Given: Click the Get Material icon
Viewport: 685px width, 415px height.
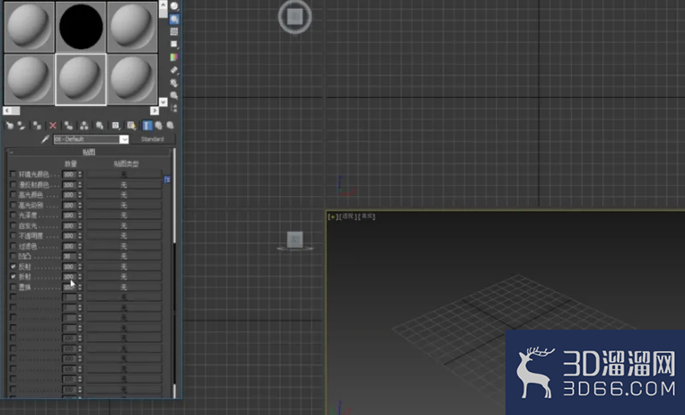Looking at the screenshot, I should pos(9,126).
